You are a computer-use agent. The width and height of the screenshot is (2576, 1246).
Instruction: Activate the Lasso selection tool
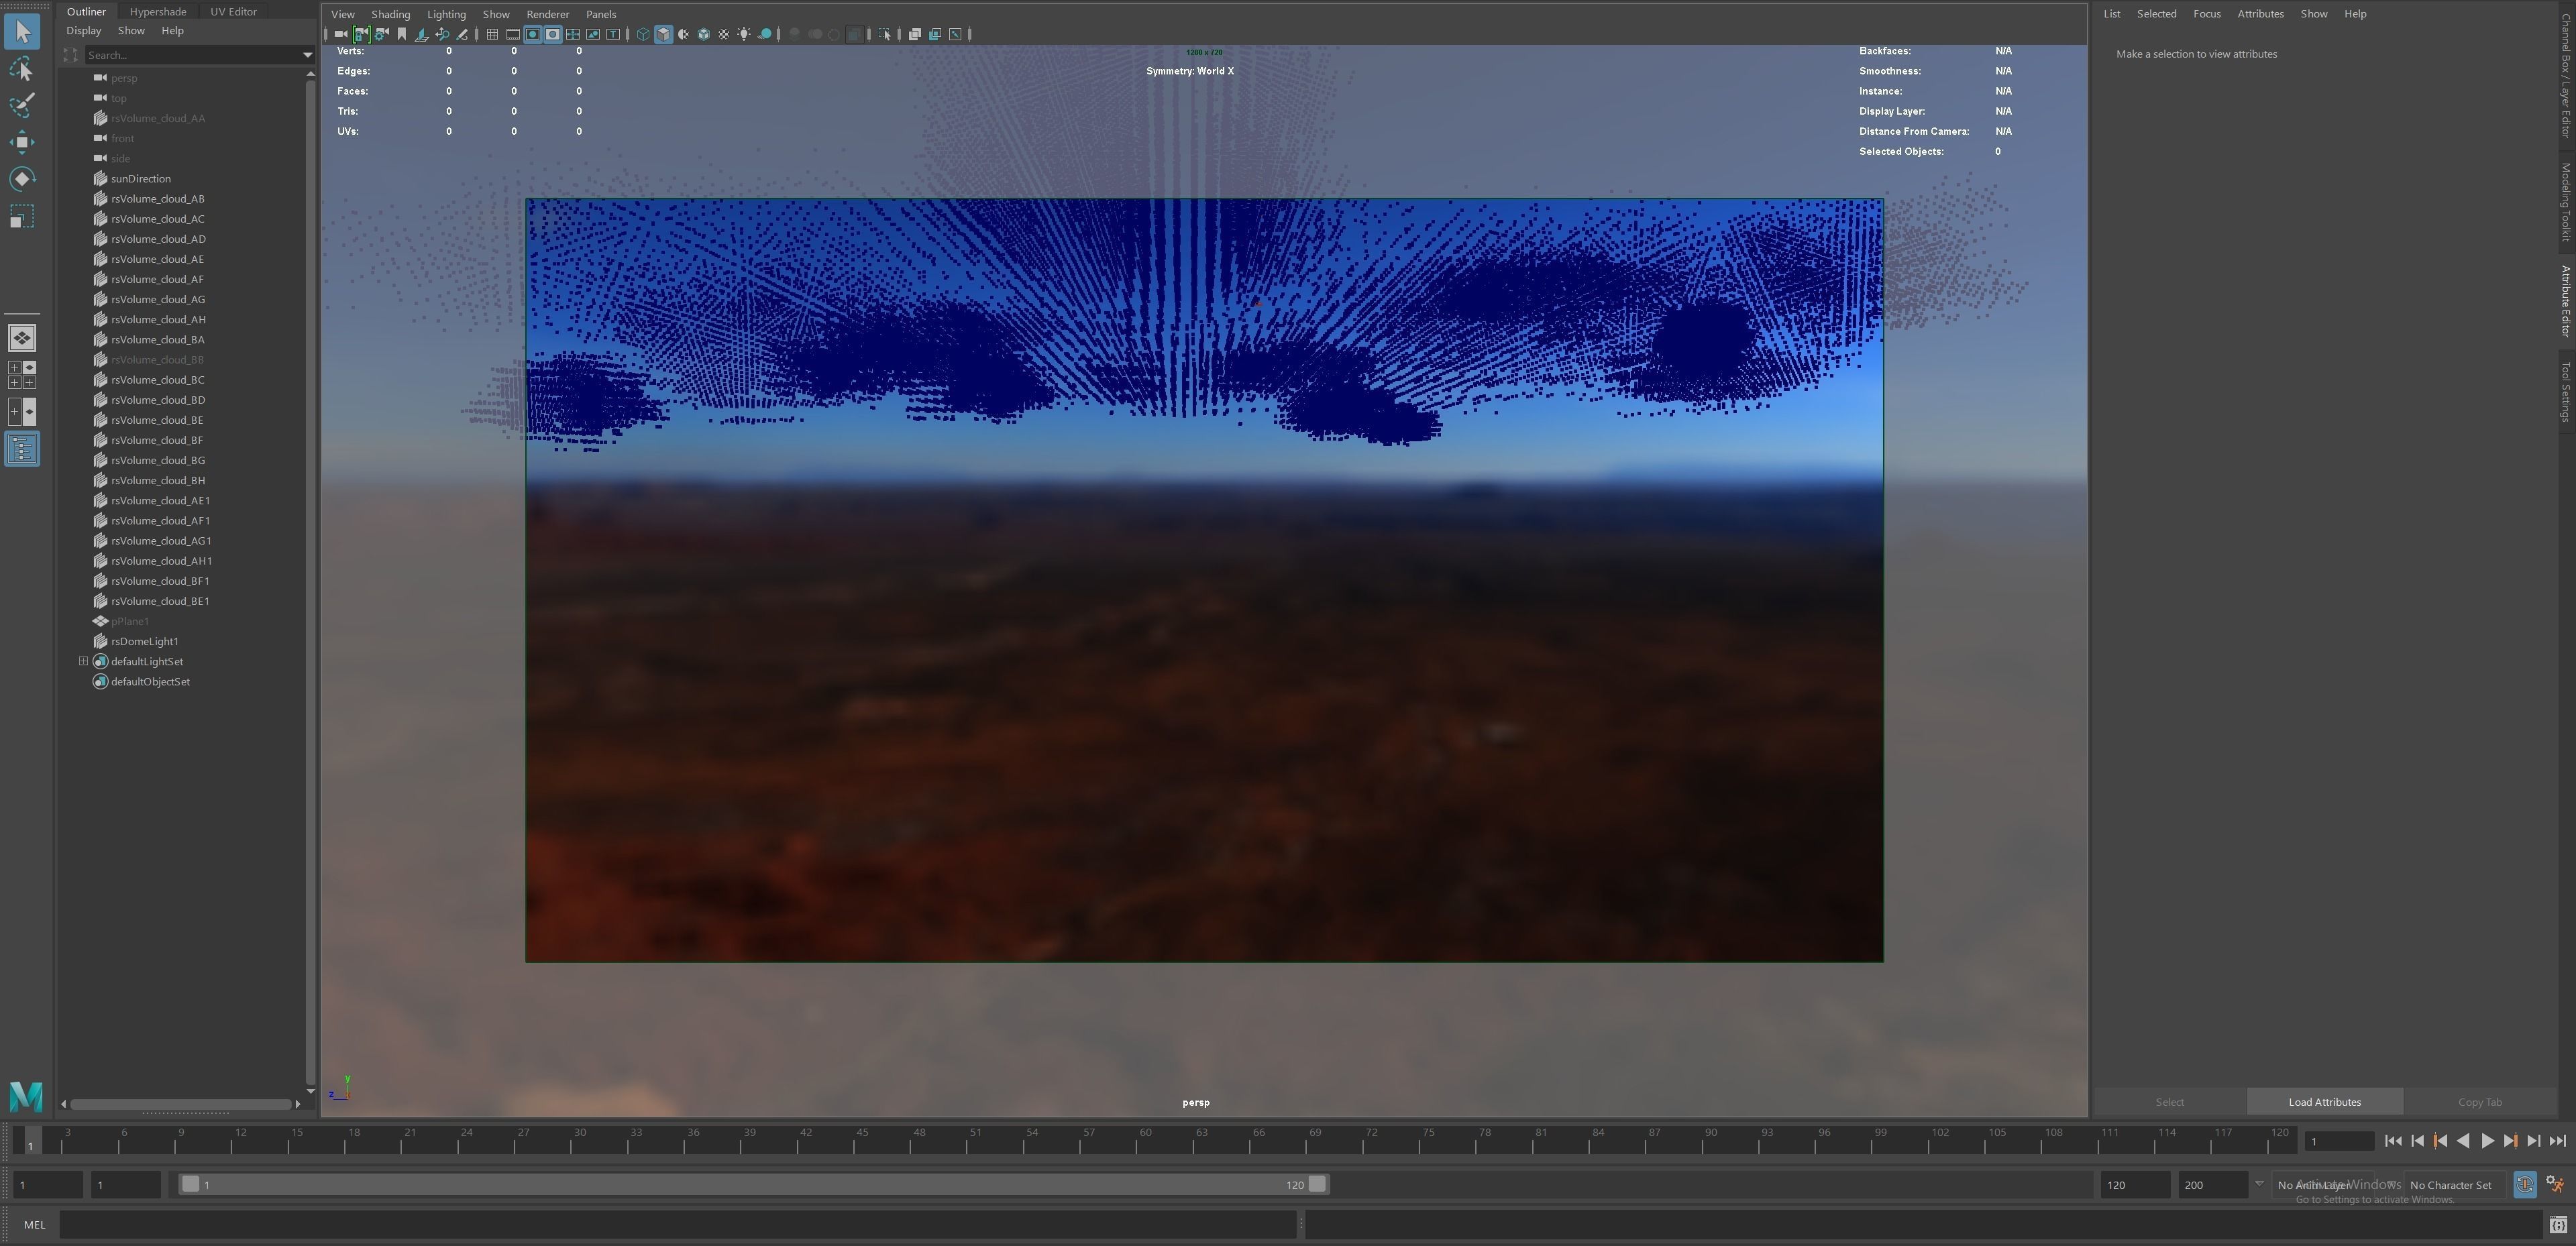(x=22, y=69)
